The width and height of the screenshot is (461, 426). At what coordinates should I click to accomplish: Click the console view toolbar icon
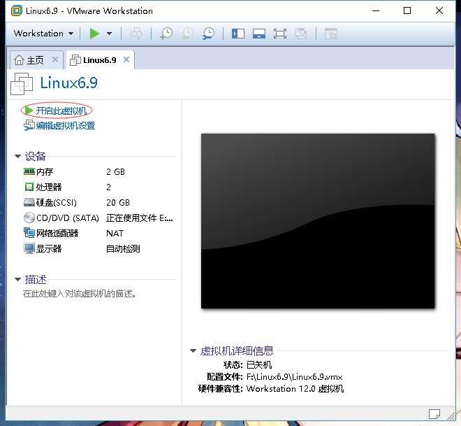(331, 34)
